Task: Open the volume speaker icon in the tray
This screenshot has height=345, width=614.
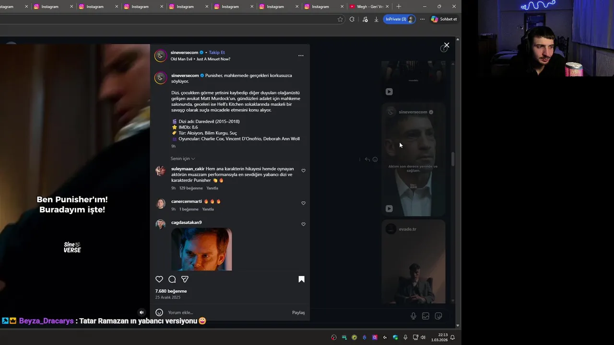Action: (423, 337)
